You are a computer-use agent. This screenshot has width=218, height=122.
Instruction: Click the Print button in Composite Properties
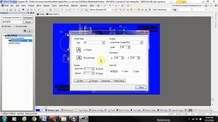click(79, 81)
